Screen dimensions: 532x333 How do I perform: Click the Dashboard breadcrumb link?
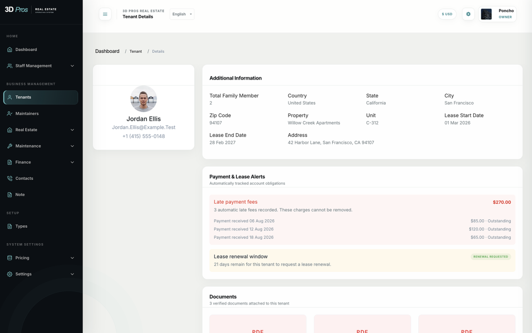[x=107, y=51]
